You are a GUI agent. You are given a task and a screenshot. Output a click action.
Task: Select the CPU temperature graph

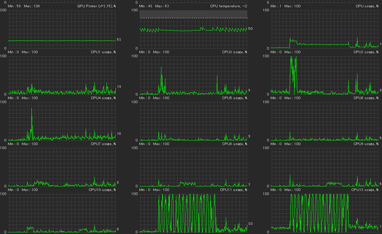click(x=193, y=29)
